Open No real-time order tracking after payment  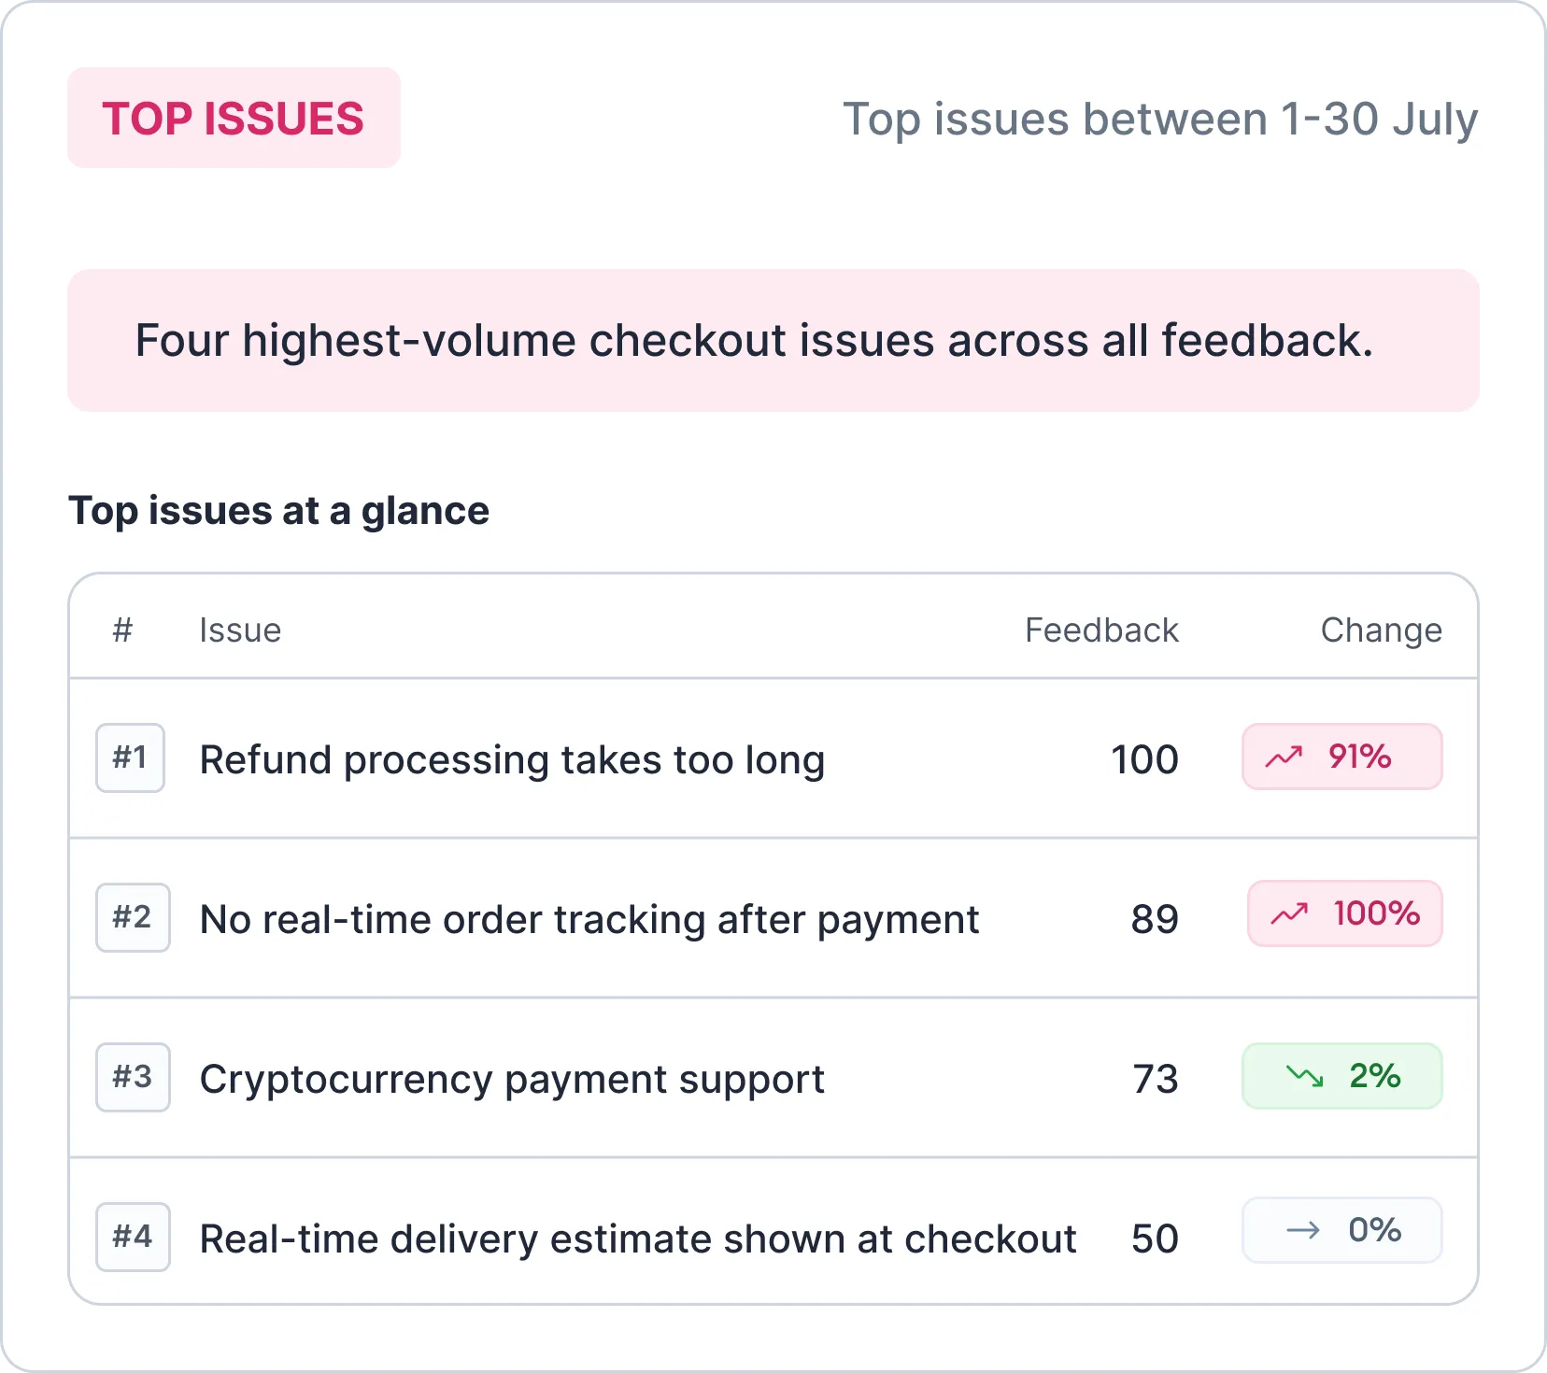(x=589, y=920)
